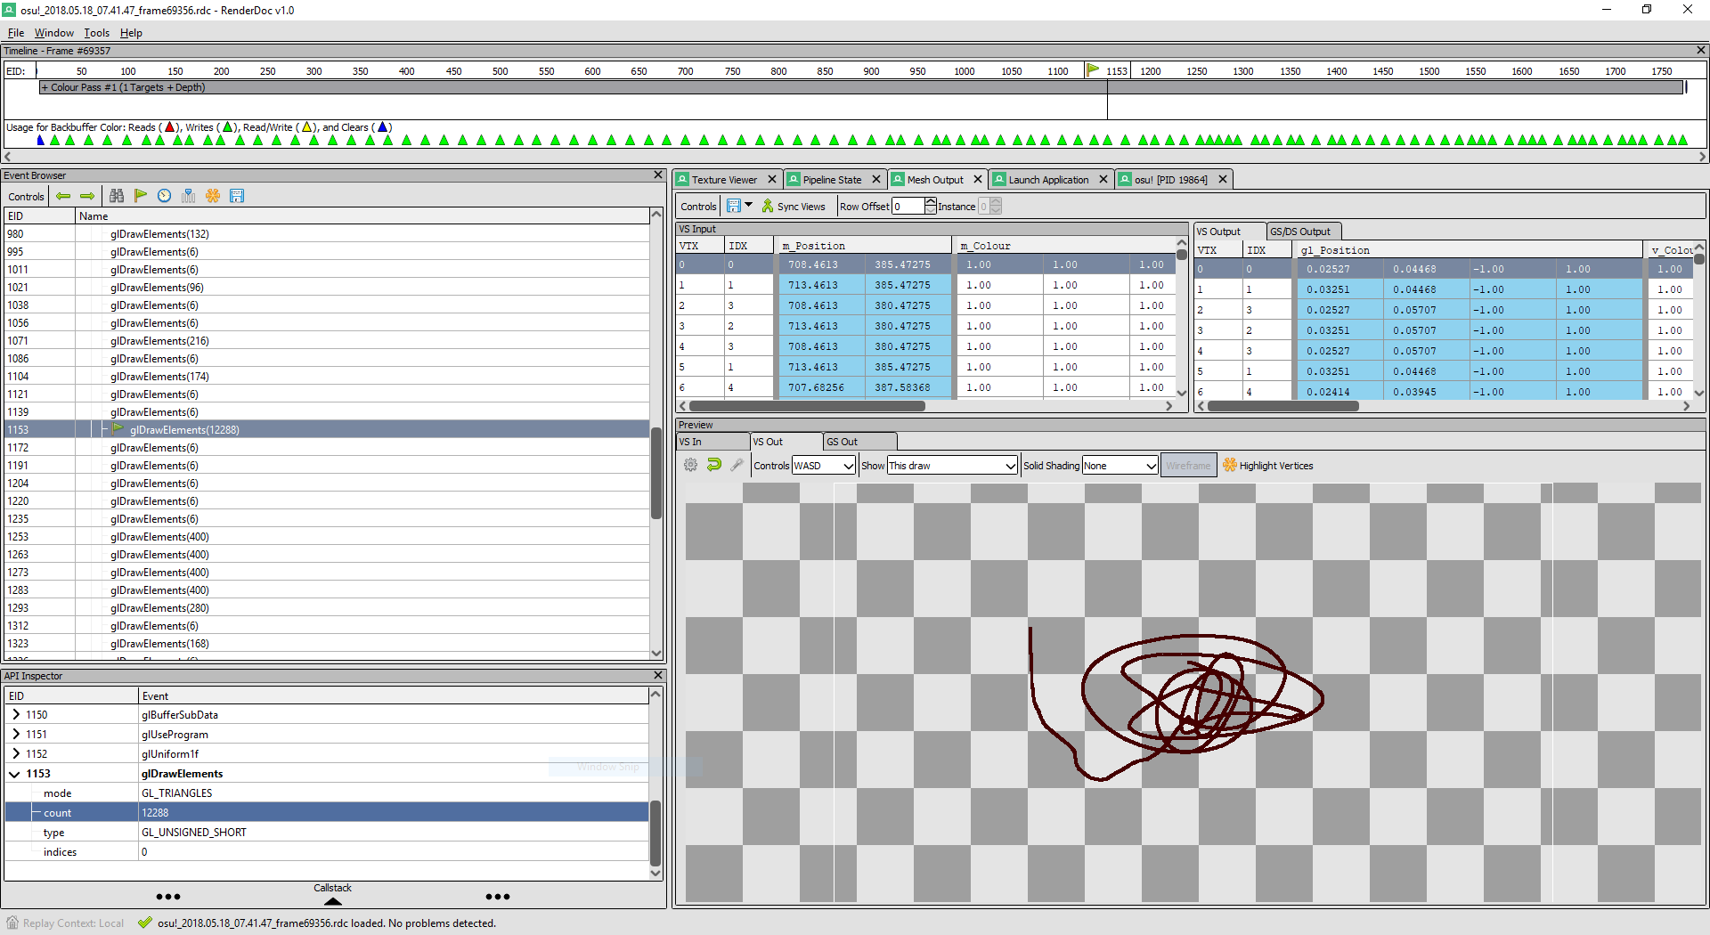Screen dimensions: 1710x935
Task: Enable Highlight Vertices in the Preview
Action: [x=1268, y=465]
